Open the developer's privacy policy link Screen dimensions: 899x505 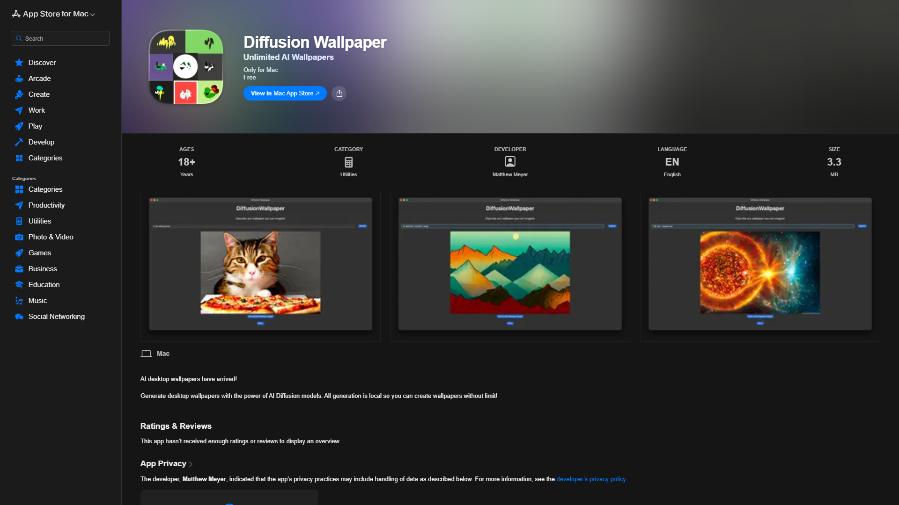pyautogui.click(x=591, y=479)
